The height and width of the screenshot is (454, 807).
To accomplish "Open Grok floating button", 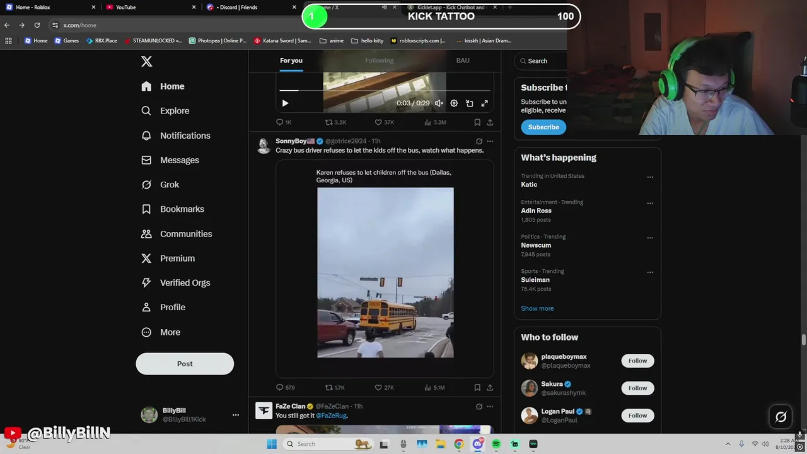I will click(x=781, y=417).
